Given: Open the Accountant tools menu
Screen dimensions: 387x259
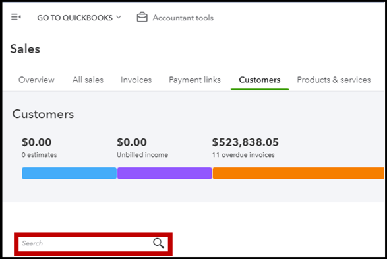Looking at the screenshot, I should (183, 18).
